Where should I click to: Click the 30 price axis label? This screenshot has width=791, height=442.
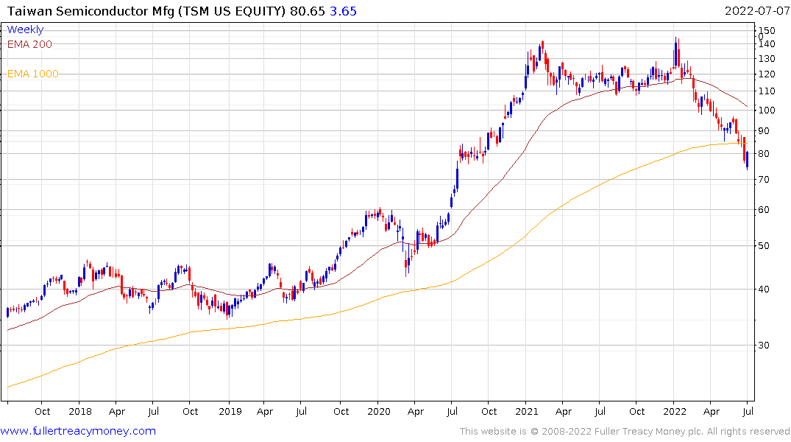tap(764, 345)
